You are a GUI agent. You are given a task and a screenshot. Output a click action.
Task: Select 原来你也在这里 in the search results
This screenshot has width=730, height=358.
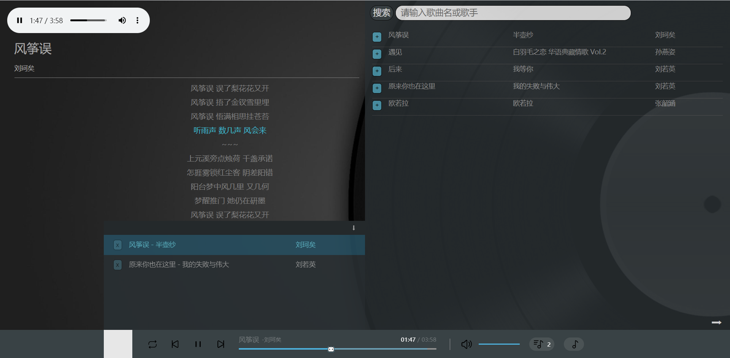click(x=411, y=86)
